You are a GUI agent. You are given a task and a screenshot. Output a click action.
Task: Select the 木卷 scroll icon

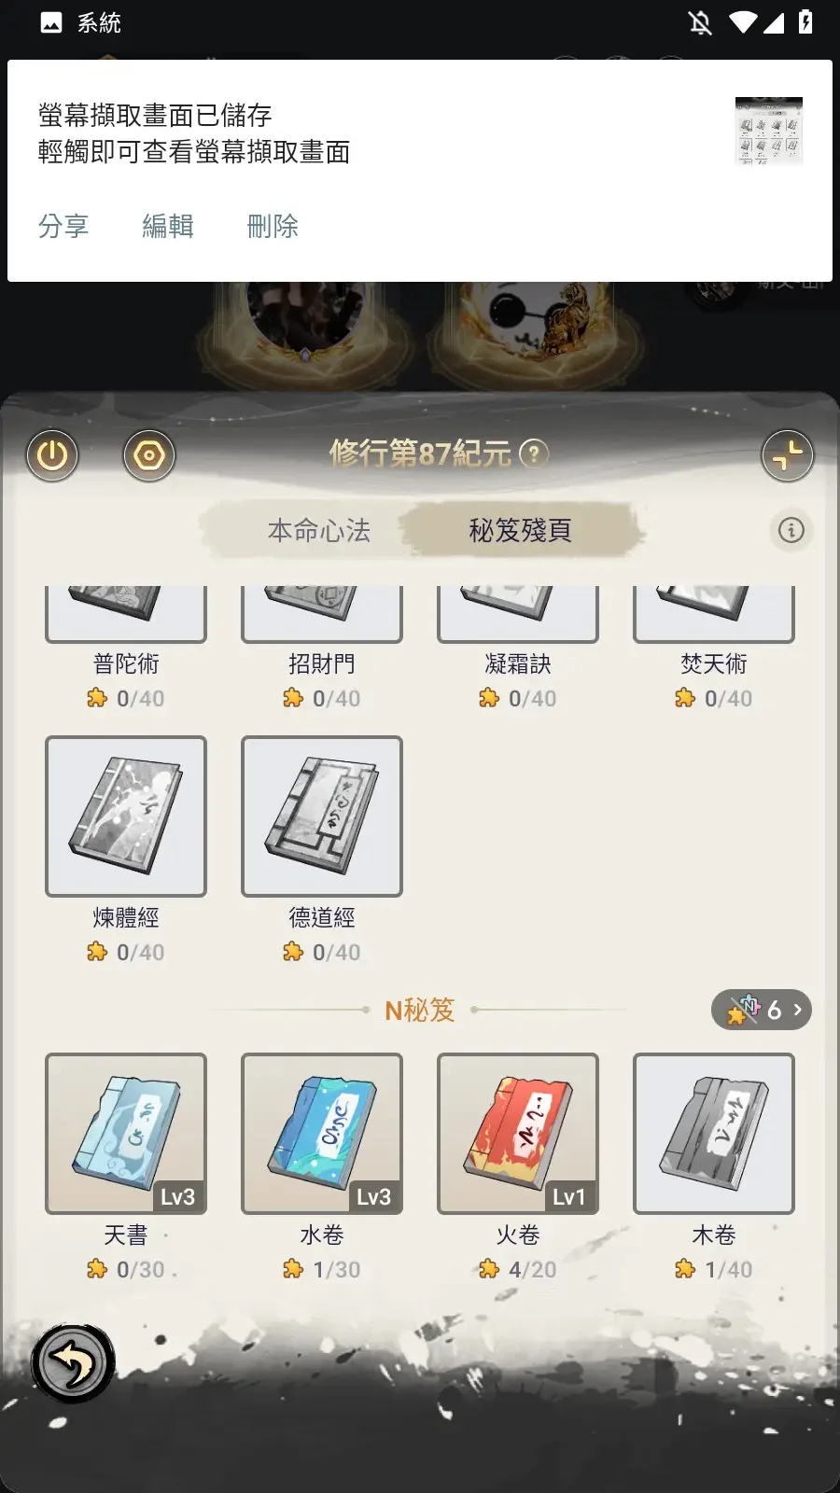[x=714, y=1134]
